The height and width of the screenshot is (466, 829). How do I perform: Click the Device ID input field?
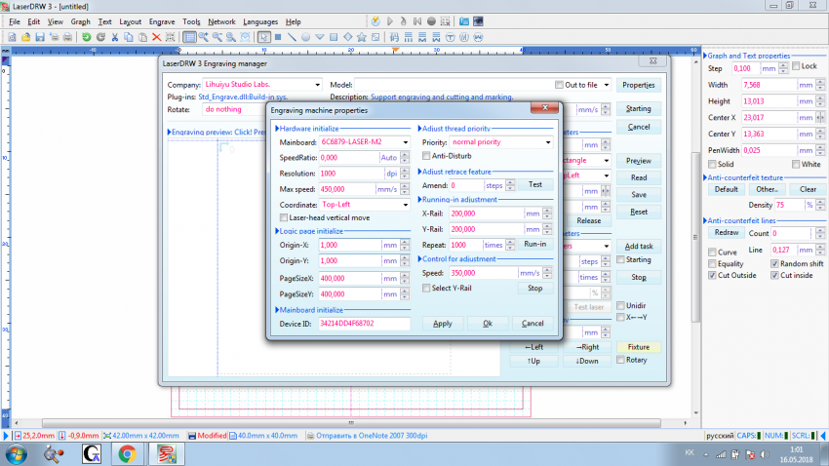pyautogui.click(x=364, y=323)
